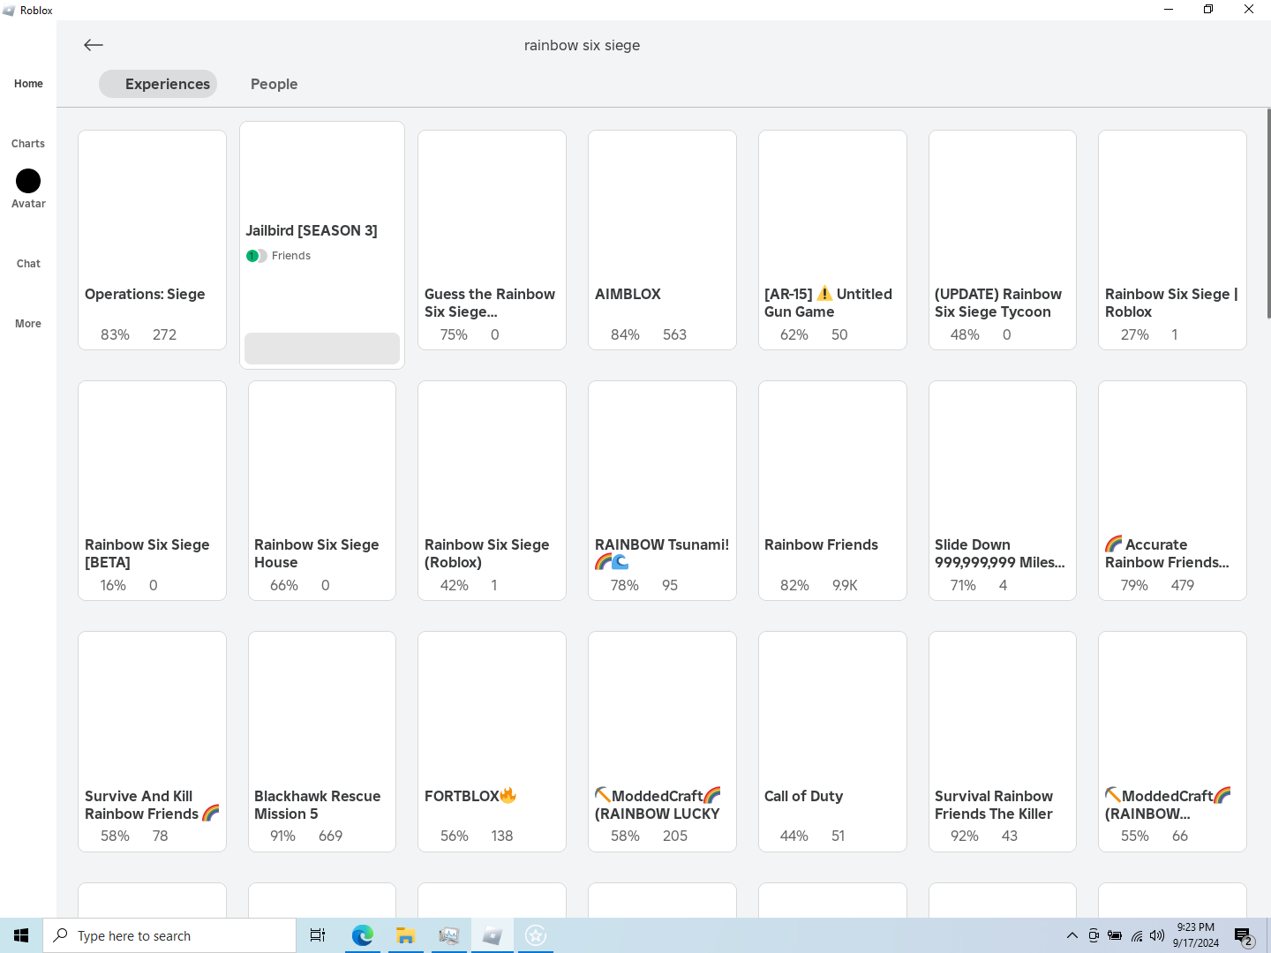
Task: Open Survive And Kill Rainbow Friends
Action: click(x=152, y=741)
